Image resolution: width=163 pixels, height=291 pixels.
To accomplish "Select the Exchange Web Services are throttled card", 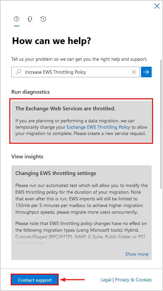I will (x=81, y=121).
